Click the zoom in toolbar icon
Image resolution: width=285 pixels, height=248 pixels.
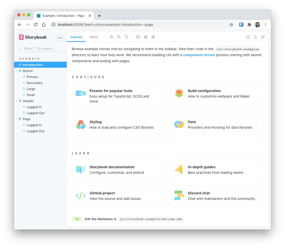point(111,37)
